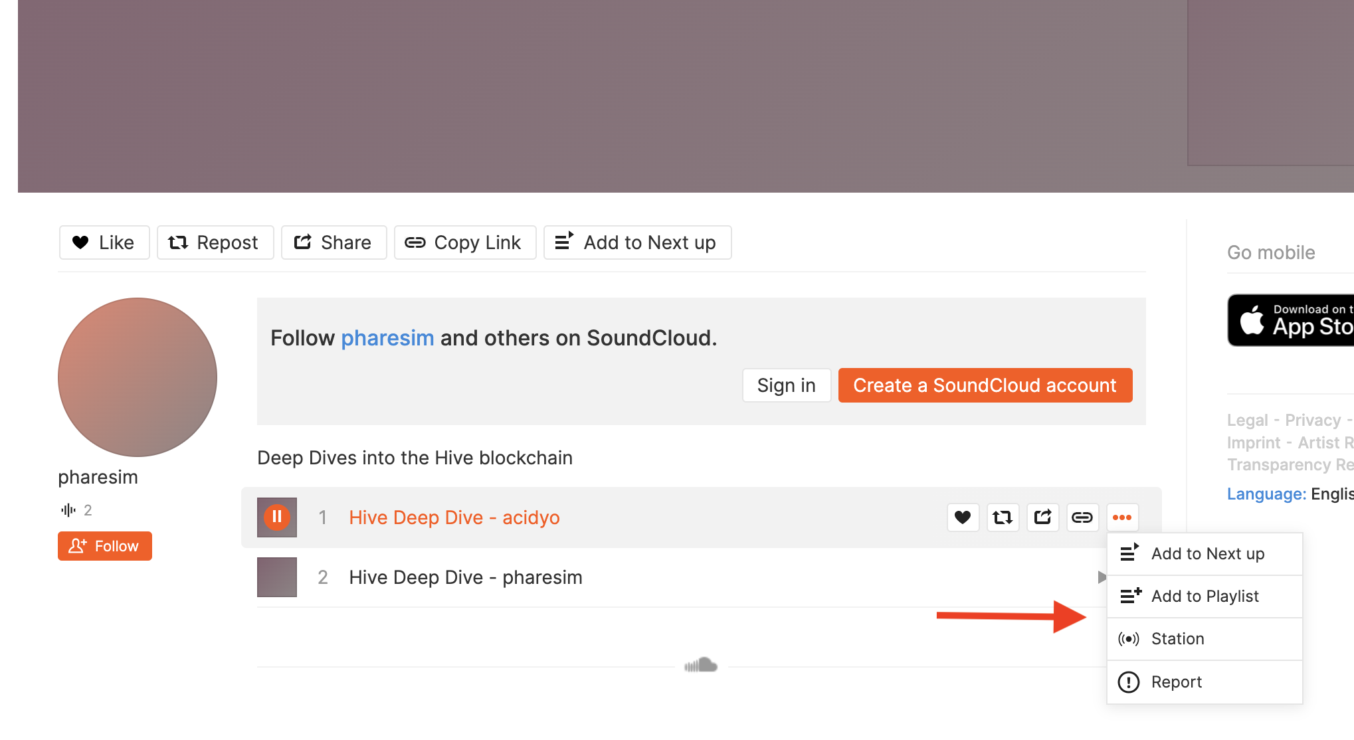
Task: Share the acidyo track using the row icon
Action: [1042, 517]
